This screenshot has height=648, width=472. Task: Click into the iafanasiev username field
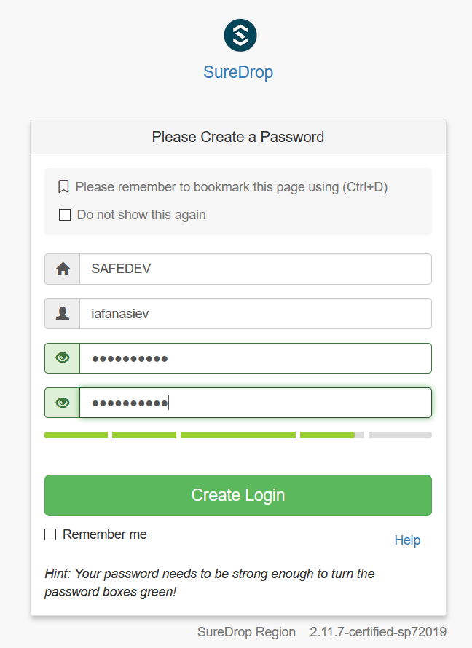[255, 313]
